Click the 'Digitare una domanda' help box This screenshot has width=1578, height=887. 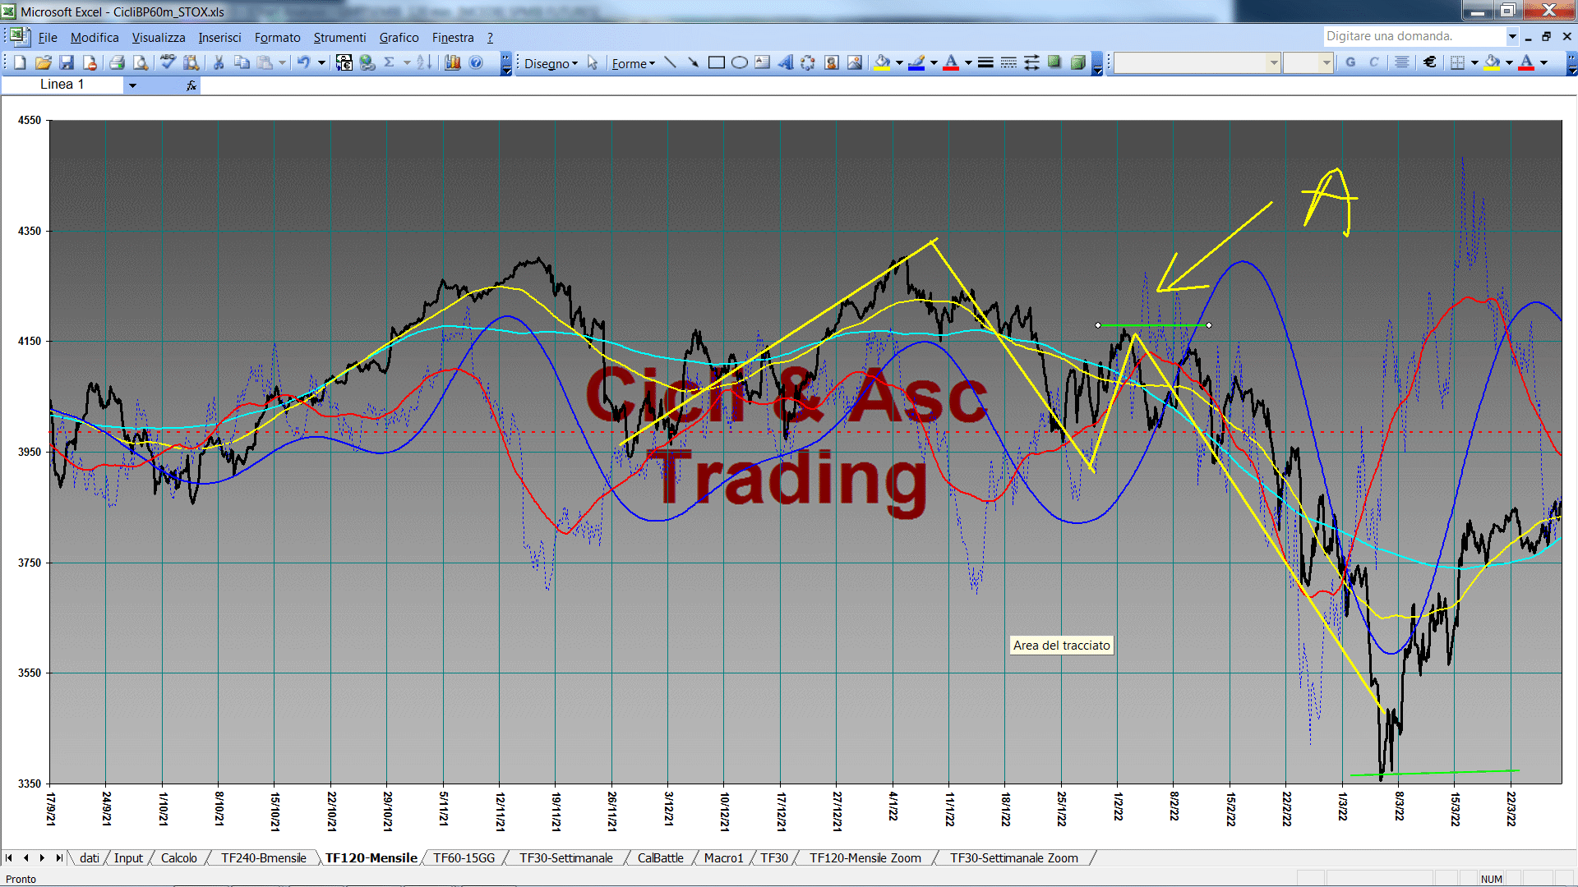[1414, 36]
